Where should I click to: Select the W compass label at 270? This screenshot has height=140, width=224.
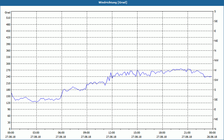(215, 70)
